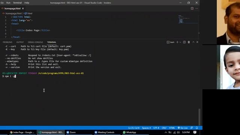Split the terminal pane
The width and height of the screenshot is (240, 135).
click(184, 42)
